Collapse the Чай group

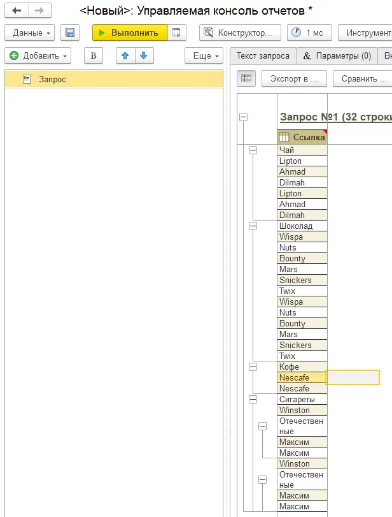point(253,150)
